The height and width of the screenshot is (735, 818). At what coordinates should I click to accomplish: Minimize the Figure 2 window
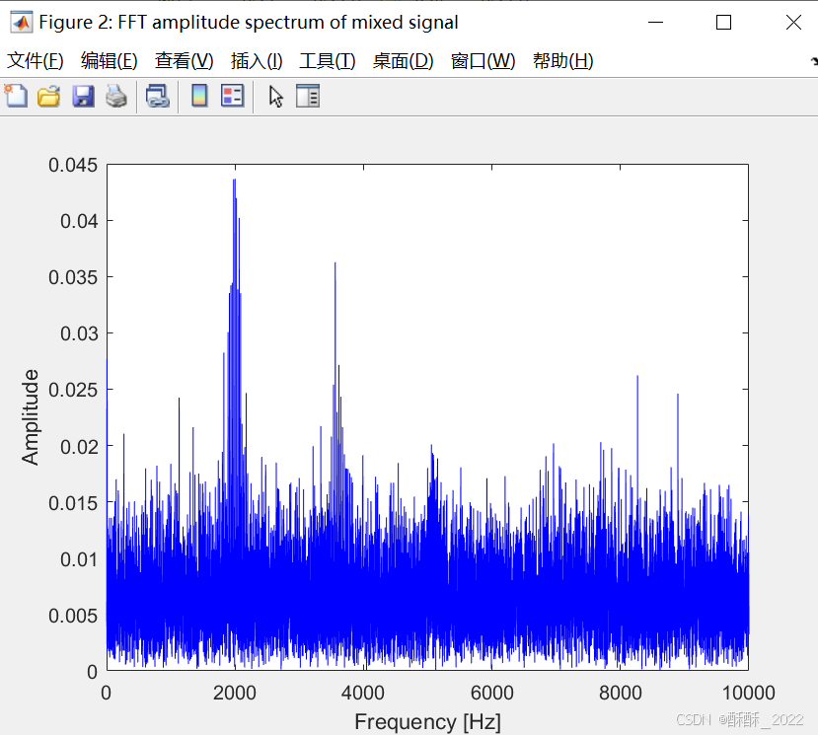[x=655, y=23]
